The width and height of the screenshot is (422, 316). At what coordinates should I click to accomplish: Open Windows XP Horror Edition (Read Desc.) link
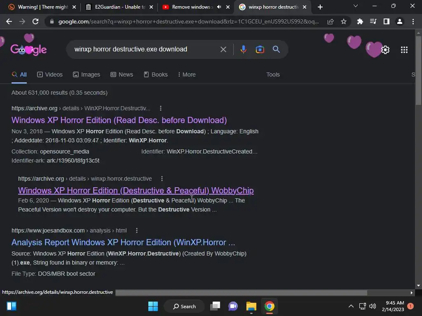point(119,120)
